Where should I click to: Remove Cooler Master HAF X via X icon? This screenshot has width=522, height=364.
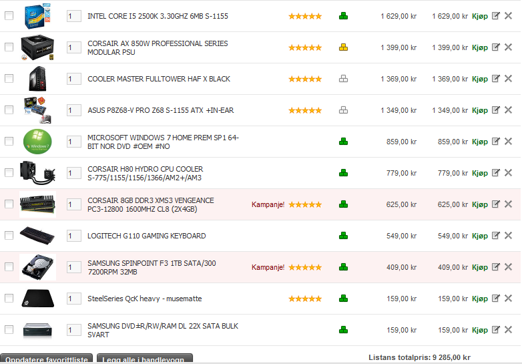[x=508, y=79]
